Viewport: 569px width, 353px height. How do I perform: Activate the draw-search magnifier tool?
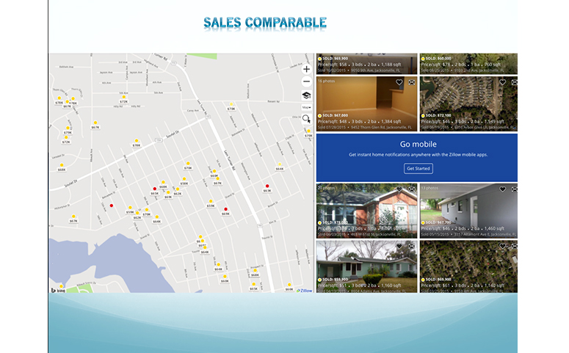pyautogui.click(x=306, y=118)
